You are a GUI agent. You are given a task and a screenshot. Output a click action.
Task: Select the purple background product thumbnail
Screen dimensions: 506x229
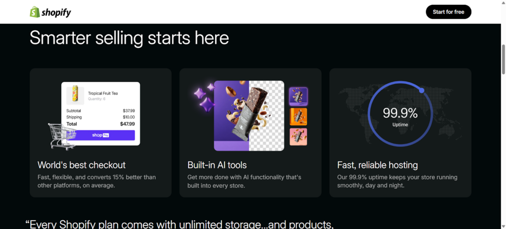298,96
